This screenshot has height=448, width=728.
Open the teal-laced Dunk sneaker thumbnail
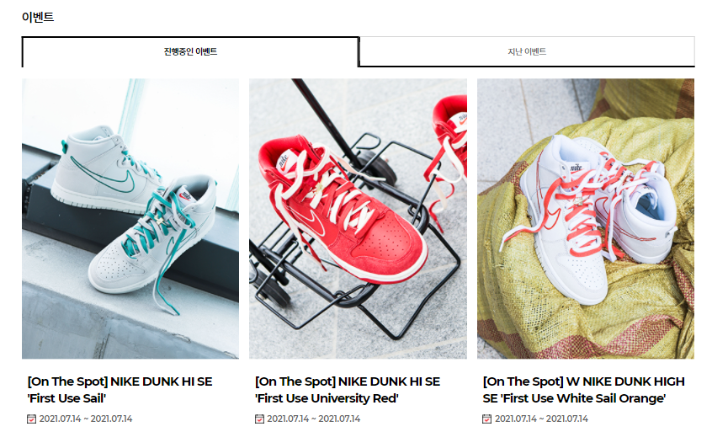click(x=130, y=218)
